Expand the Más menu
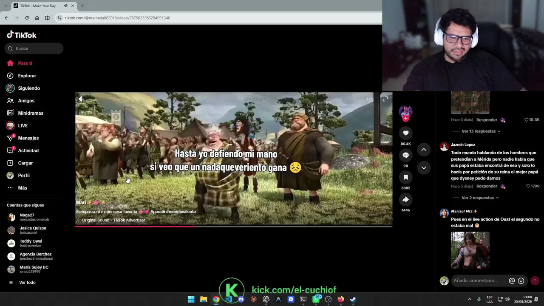The image size is (544, 306). pyautogui.click(x=22, y=188)
